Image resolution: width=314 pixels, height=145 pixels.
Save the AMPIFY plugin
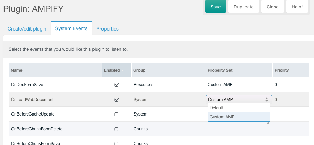[x=215, y=7]
